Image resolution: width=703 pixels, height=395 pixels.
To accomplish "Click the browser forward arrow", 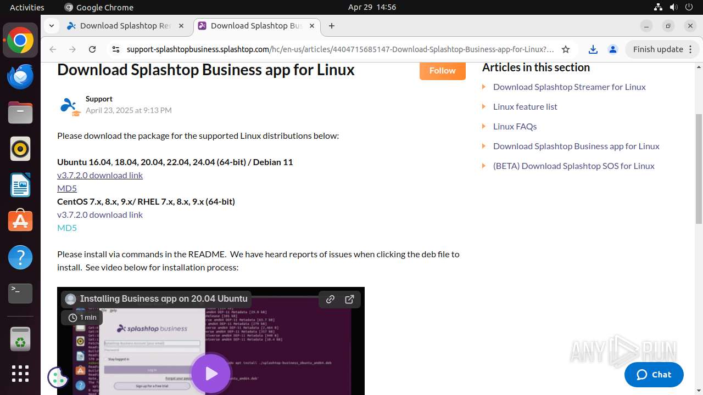I will (72, 49).
